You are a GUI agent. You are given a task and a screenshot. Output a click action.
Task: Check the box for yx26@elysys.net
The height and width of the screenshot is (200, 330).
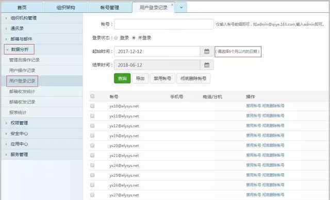pos(92,185)
